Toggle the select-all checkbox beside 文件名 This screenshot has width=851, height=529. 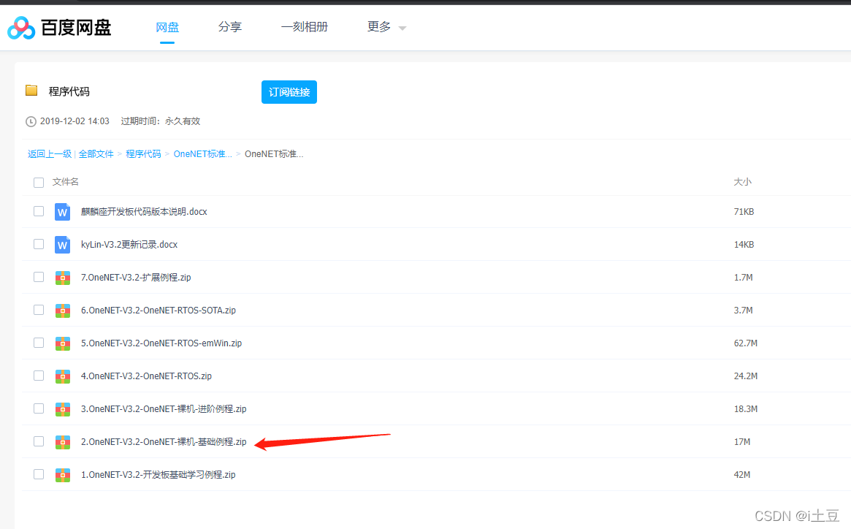pyautogui.click(x=39, y=183)
